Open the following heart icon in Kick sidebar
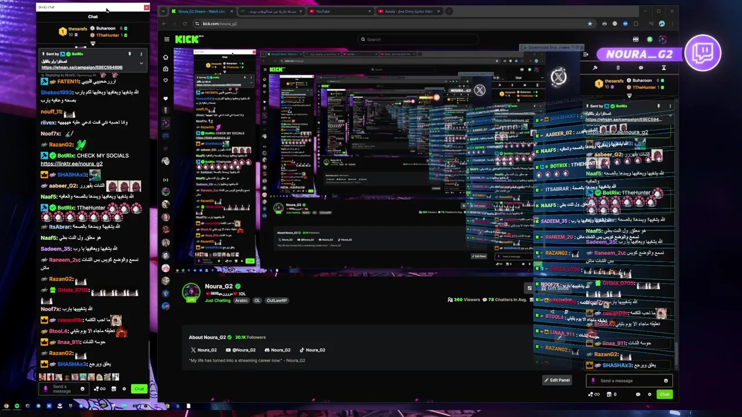Screen dimensions: 742x417 point(166,81)
